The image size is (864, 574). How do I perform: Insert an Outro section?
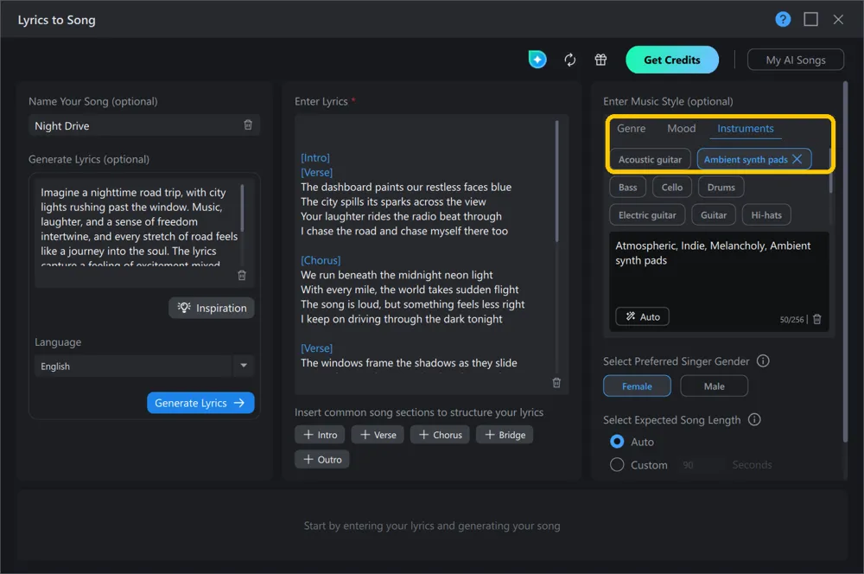pyautogui.click(x=322, y=459)
